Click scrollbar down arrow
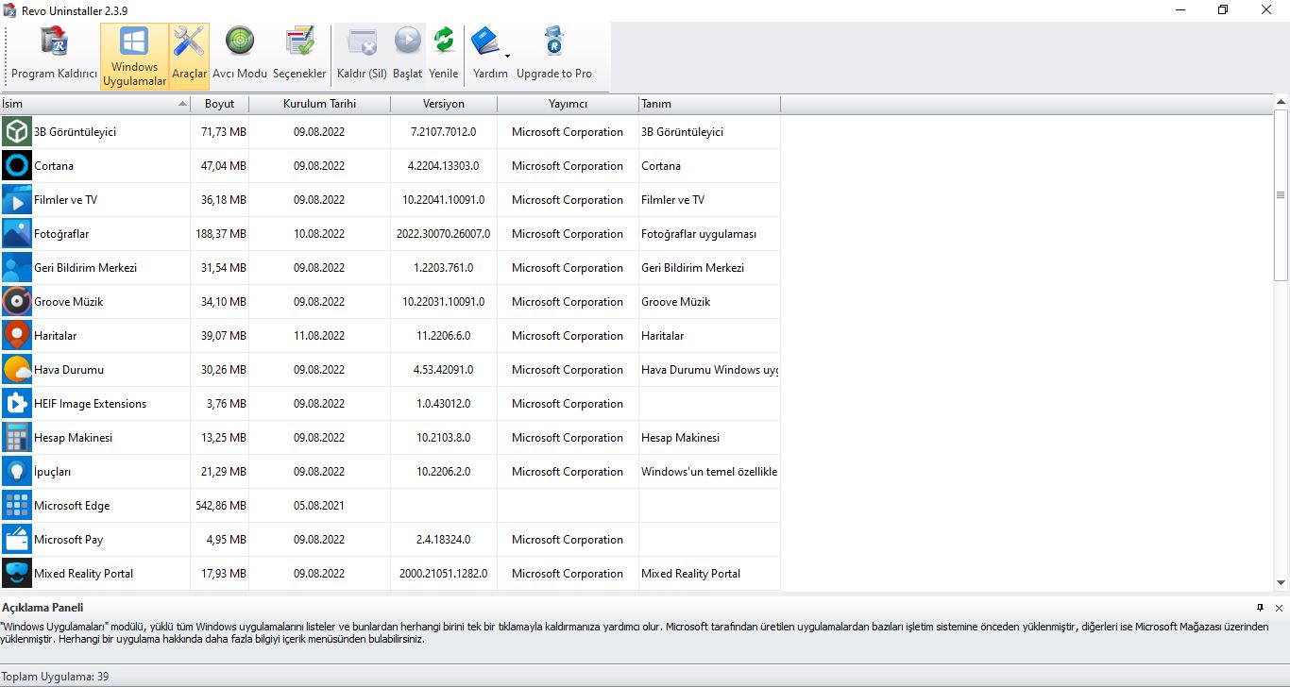1290x687 pixels. (1282, 583)
